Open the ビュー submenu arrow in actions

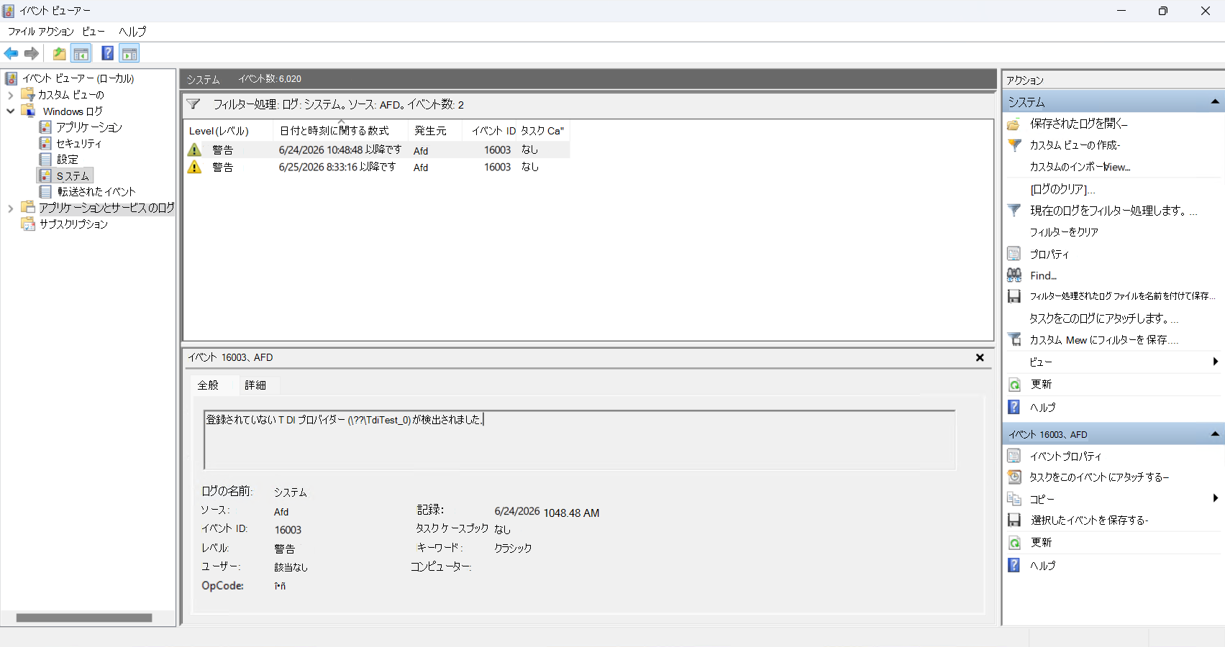(x=1216, y=362)
